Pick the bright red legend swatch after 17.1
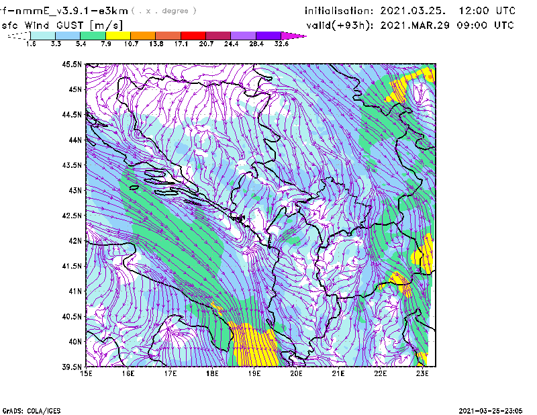Viewport: 537px width, 415px height. (x=193, y=36)
